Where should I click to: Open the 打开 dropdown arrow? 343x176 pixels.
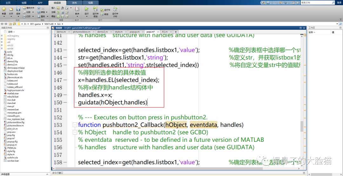[11, 16]
